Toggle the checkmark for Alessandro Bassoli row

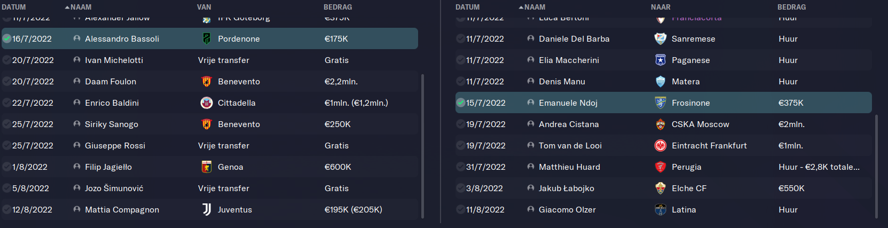point(7,38)
